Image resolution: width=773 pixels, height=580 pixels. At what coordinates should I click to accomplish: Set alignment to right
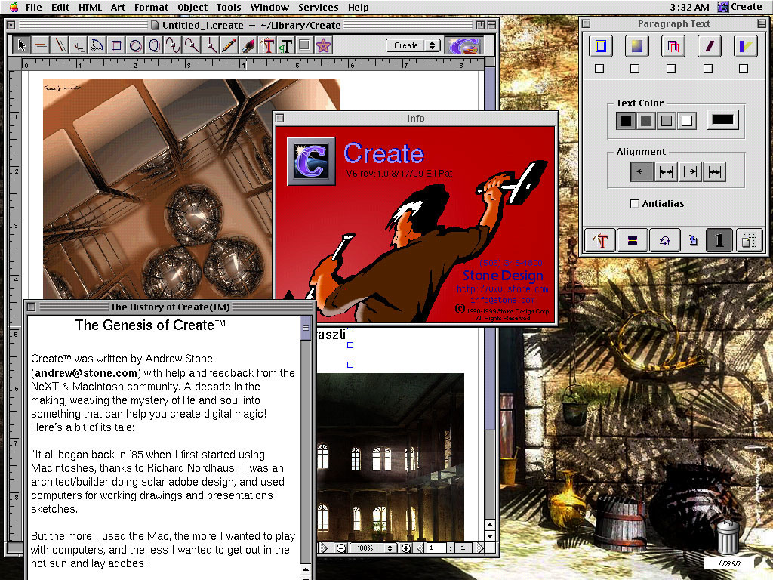point(690,172)
